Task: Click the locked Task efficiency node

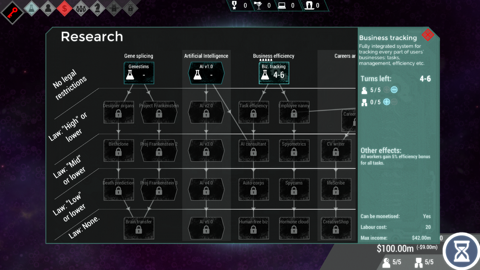Action: click(253, 112)
